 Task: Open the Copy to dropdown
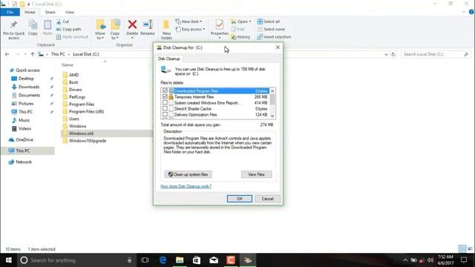coord(114,36)
